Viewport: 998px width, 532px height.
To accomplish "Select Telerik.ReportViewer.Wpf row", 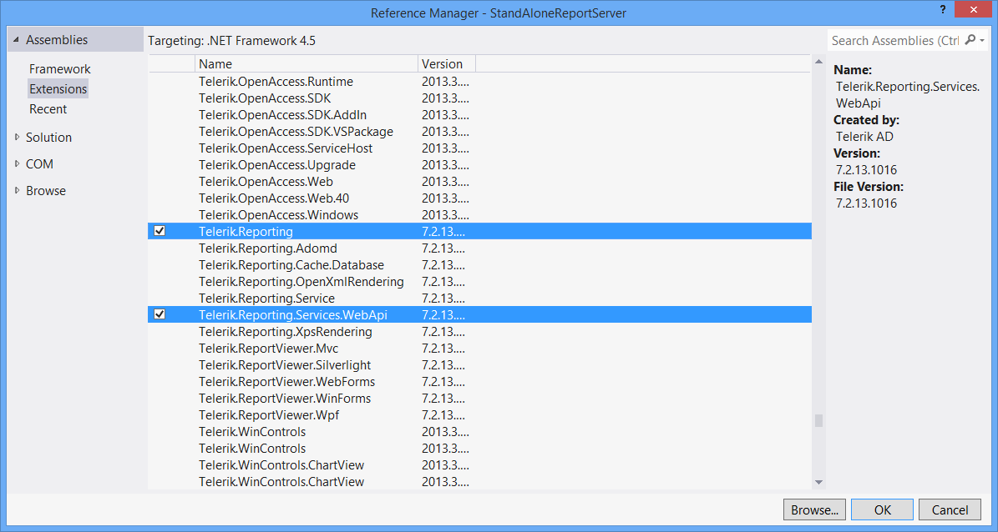I will pyautogui.click(x=480, y=414).
